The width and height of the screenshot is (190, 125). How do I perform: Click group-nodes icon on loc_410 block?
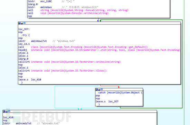[x=9, y=111]
